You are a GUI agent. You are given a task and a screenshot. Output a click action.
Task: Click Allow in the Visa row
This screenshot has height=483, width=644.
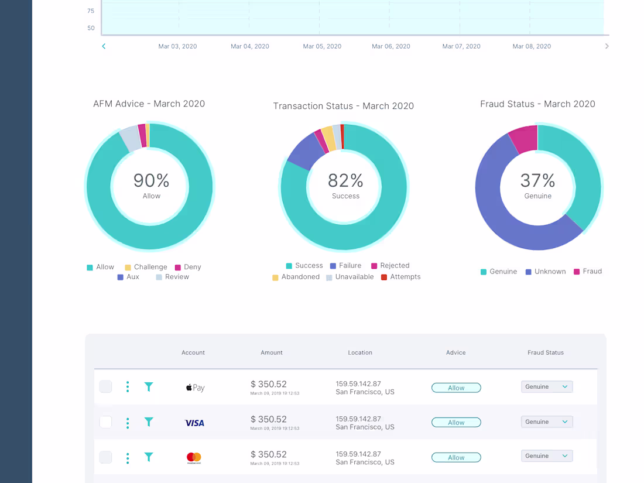(456, 422)
